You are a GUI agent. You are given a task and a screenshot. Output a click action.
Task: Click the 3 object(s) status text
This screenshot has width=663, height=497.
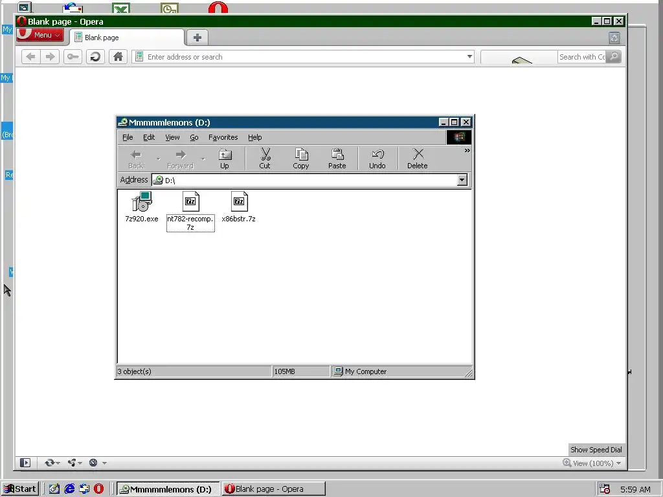[x=135, y=371]
